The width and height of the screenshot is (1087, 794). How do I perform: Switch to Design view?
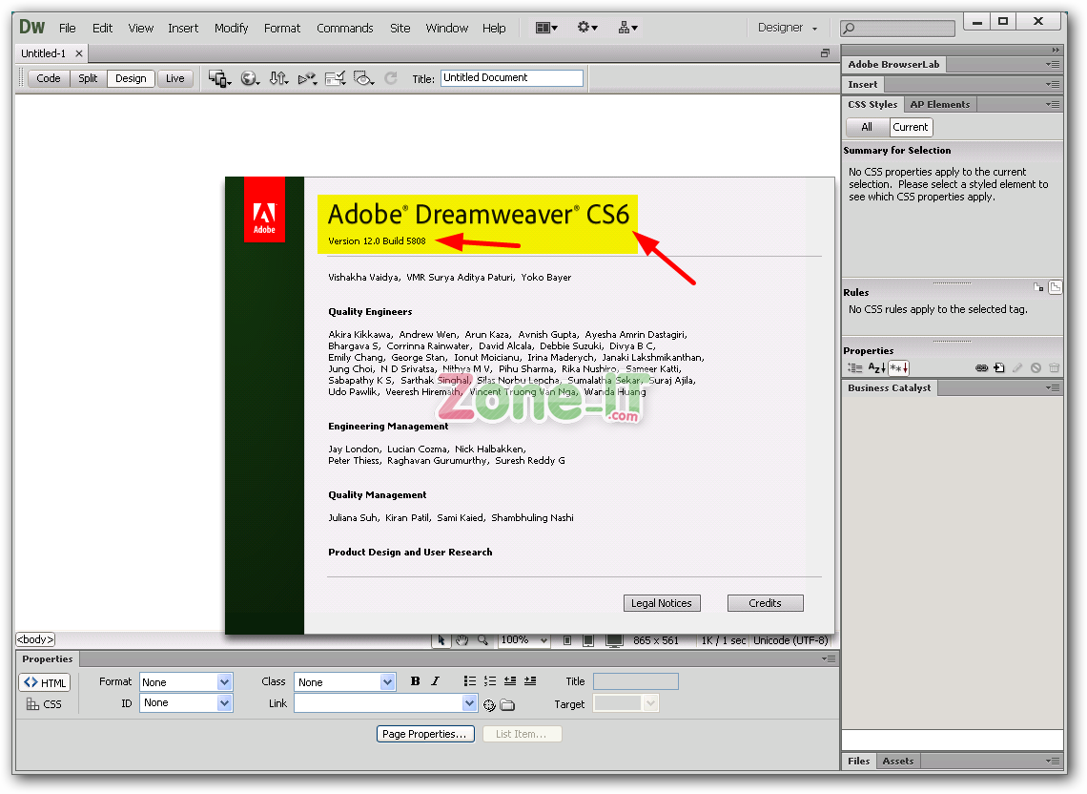(131, 78)
